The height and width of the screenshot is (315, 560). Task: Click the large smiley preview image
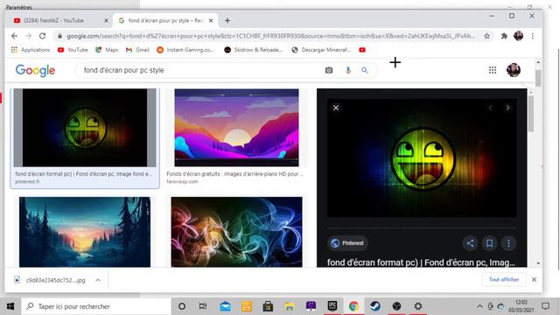(422, 157)
